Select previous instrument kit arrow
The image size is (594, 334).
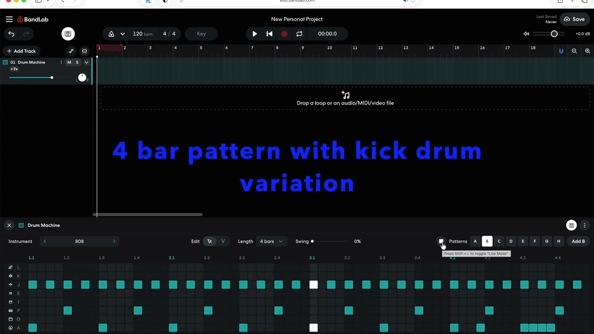(x=45, y=241)
